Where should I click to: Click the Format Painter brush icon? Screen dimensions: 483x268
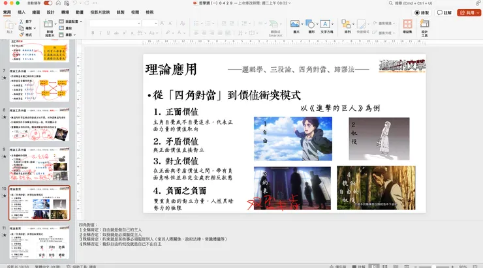(22, 35)
